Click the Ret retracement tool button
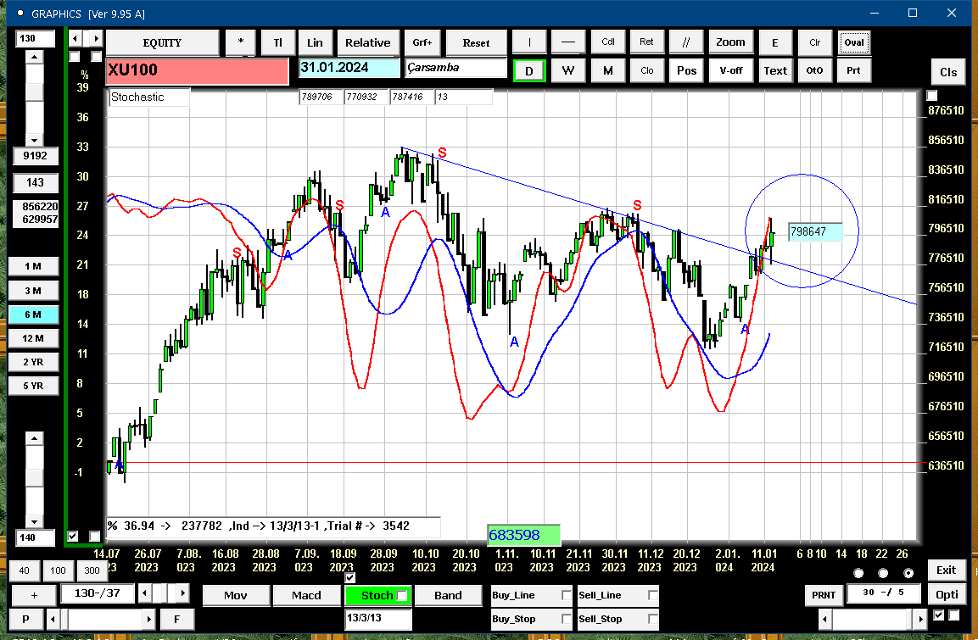 pos(647,42)
